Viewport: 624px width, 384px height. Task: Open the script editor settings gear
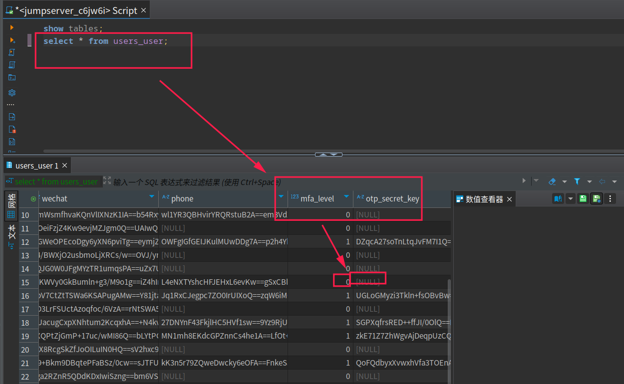tap(12, 93)
